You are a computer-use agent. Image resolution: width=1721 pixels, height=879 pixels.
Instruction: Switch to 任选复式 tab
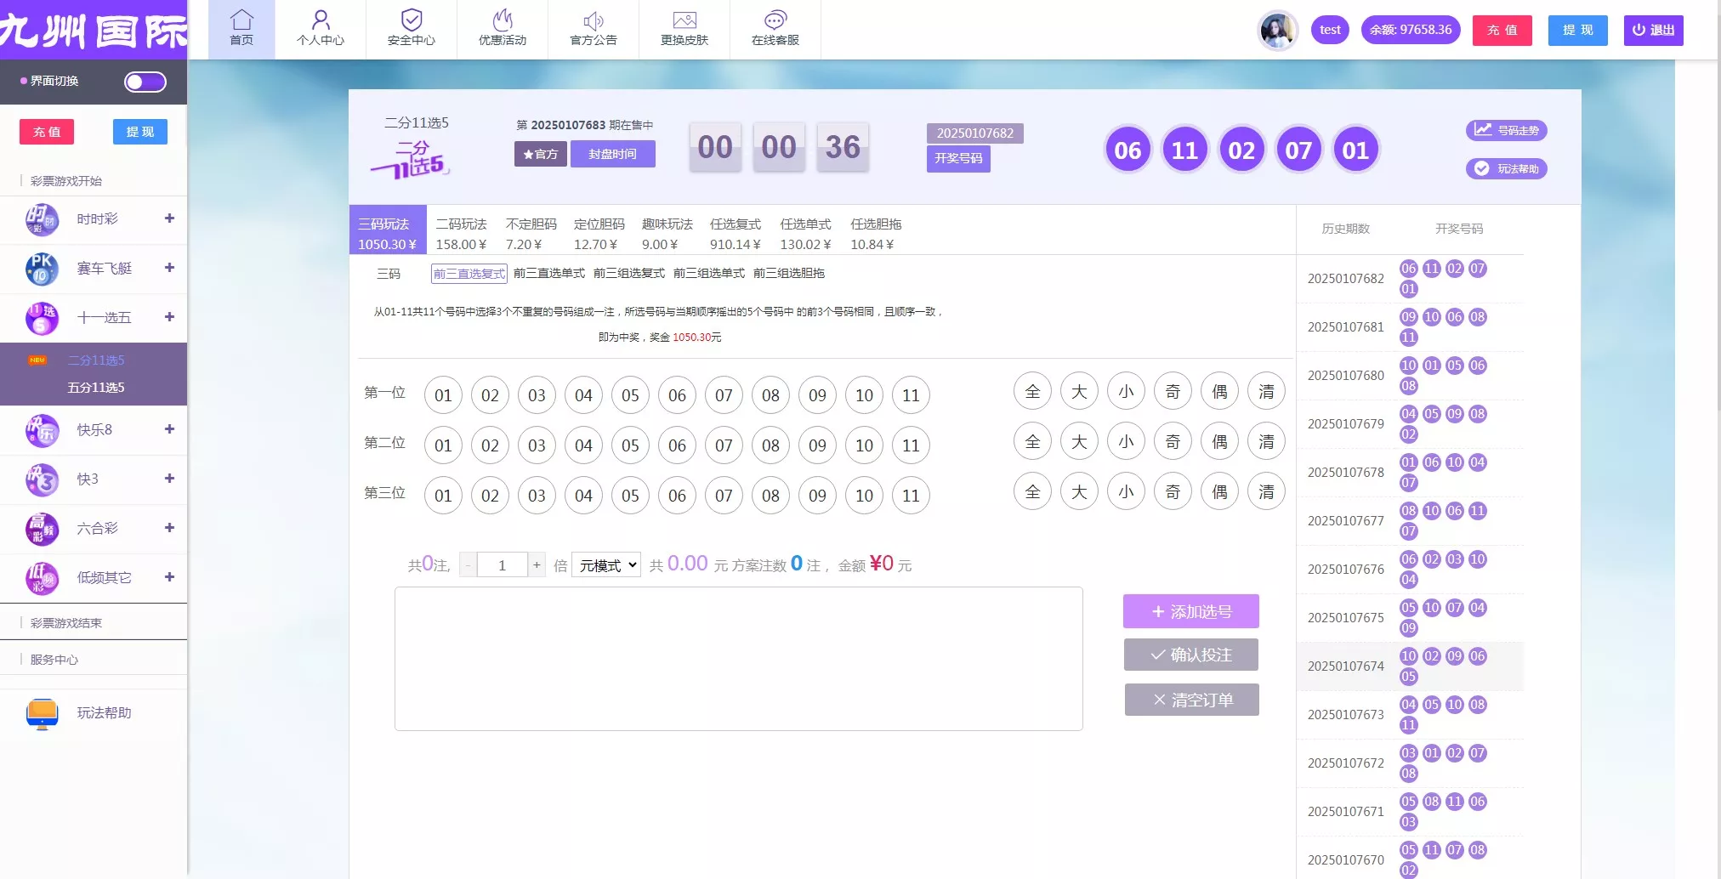pyautogui.click(x=736, y=234)
